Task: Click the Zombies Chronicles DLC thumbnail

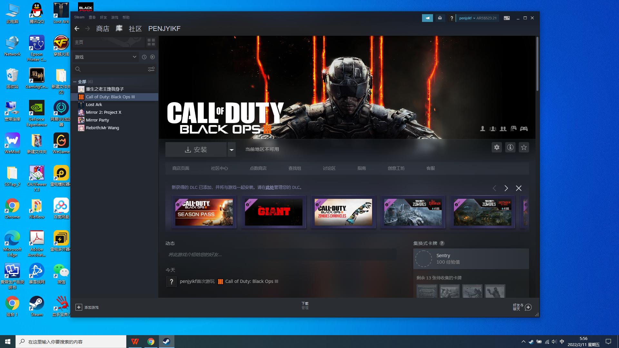Action: [x=343, y=212]
